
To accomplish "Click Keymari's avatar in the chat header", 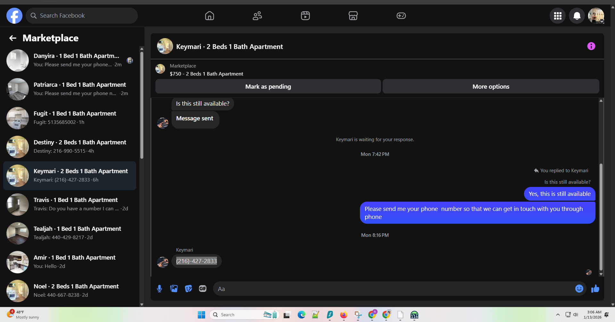I will [x=165, y=46].
